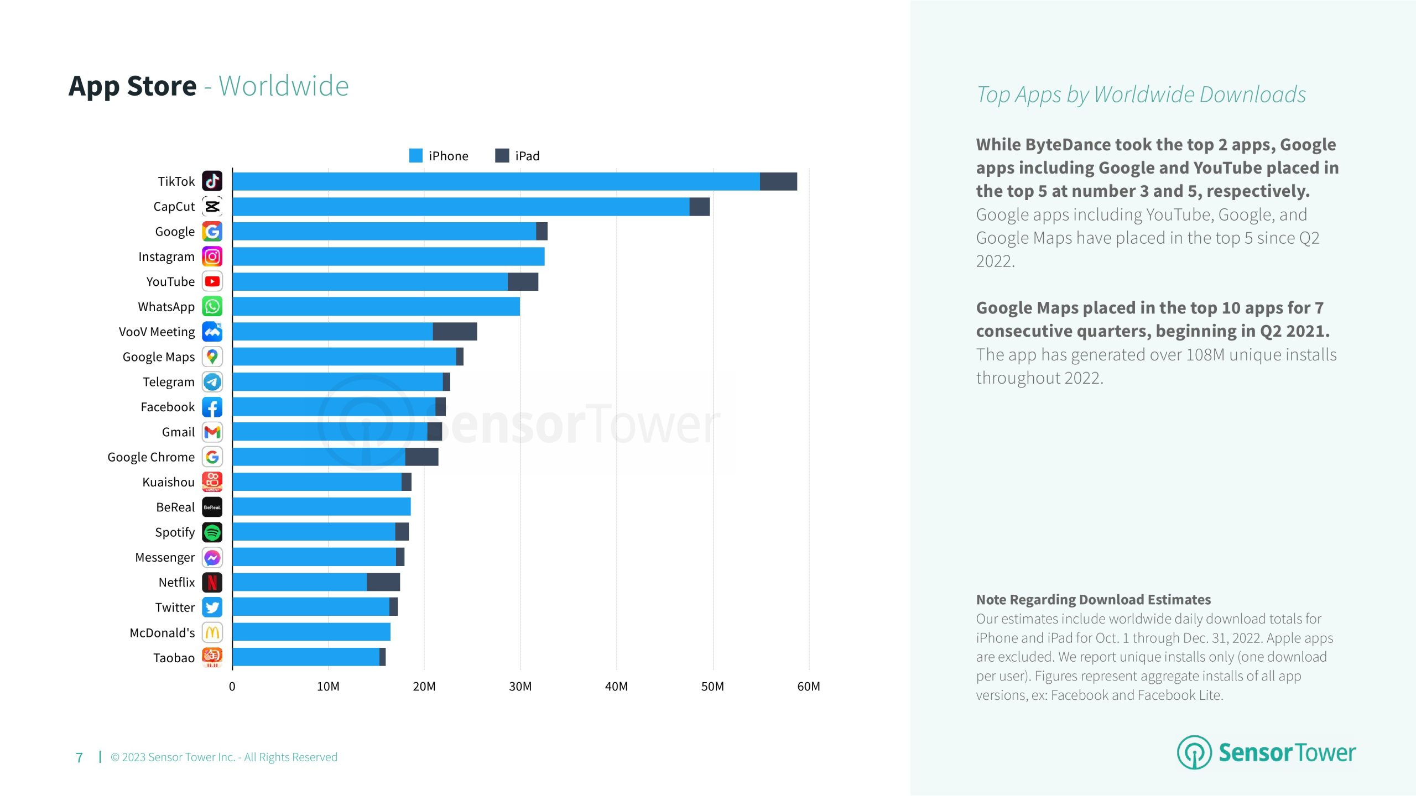This screenshot has width=1416, height=796.
Task: Click the TikTok app icon
Action: point(212,181)
